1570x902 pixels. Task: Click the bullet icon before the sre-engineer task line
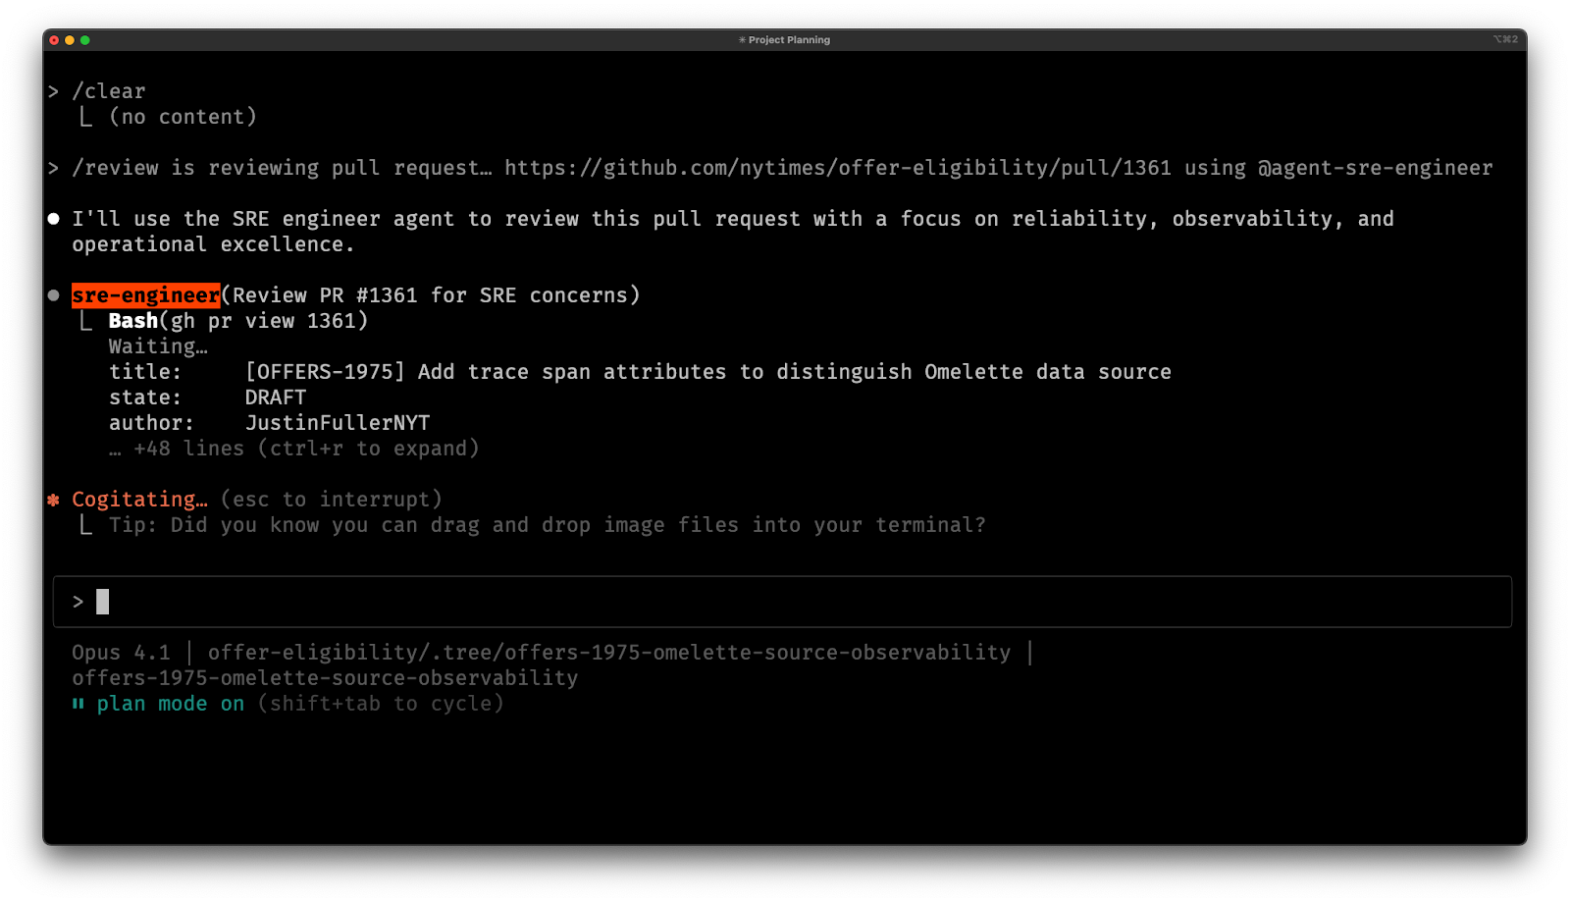tap(54, 293)
